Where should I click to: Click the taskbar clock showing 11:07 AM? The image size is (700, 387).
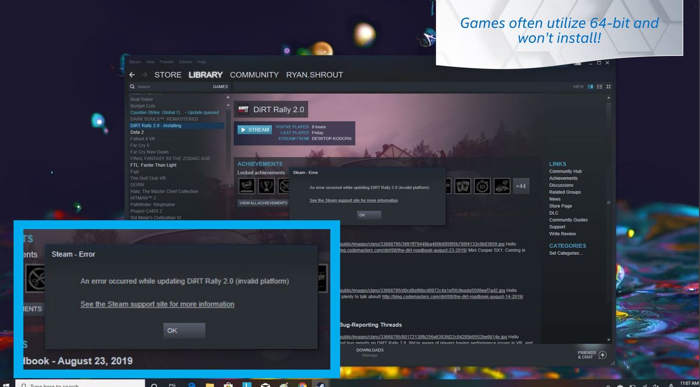click(x=689, y=383)
